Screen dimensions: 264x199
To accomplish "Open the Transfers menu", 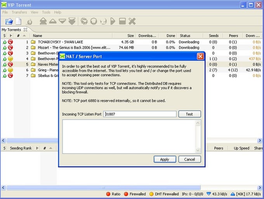I will click(19, 12).
